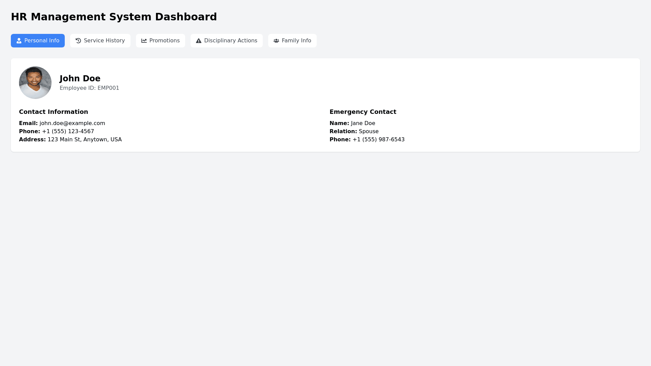Click the warning triangle icon
This screenshot has height=366, width=651.
click(x=199, y=41)
